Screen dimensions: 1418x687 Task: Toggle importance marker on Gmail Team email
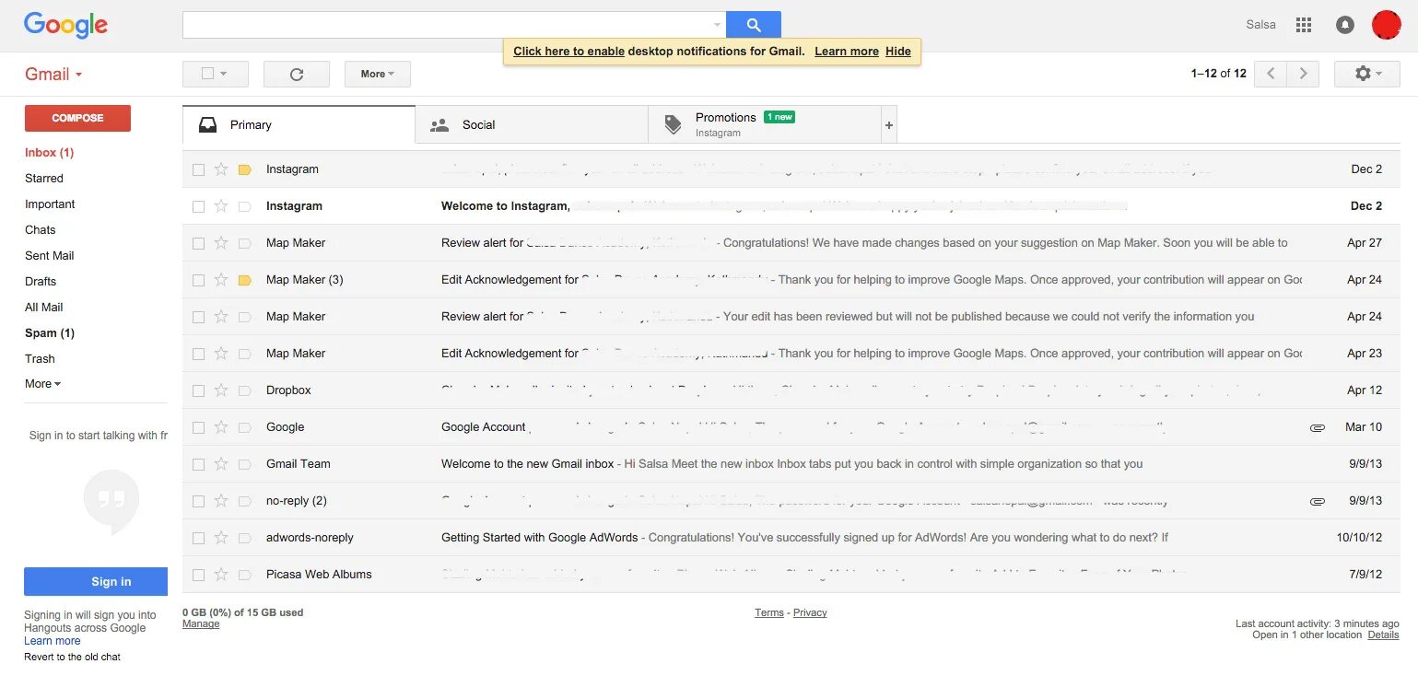click(x=245, y=464)
